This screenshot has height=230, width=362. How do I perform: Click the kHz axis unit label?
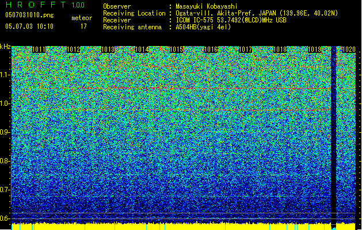coord(5,47)
